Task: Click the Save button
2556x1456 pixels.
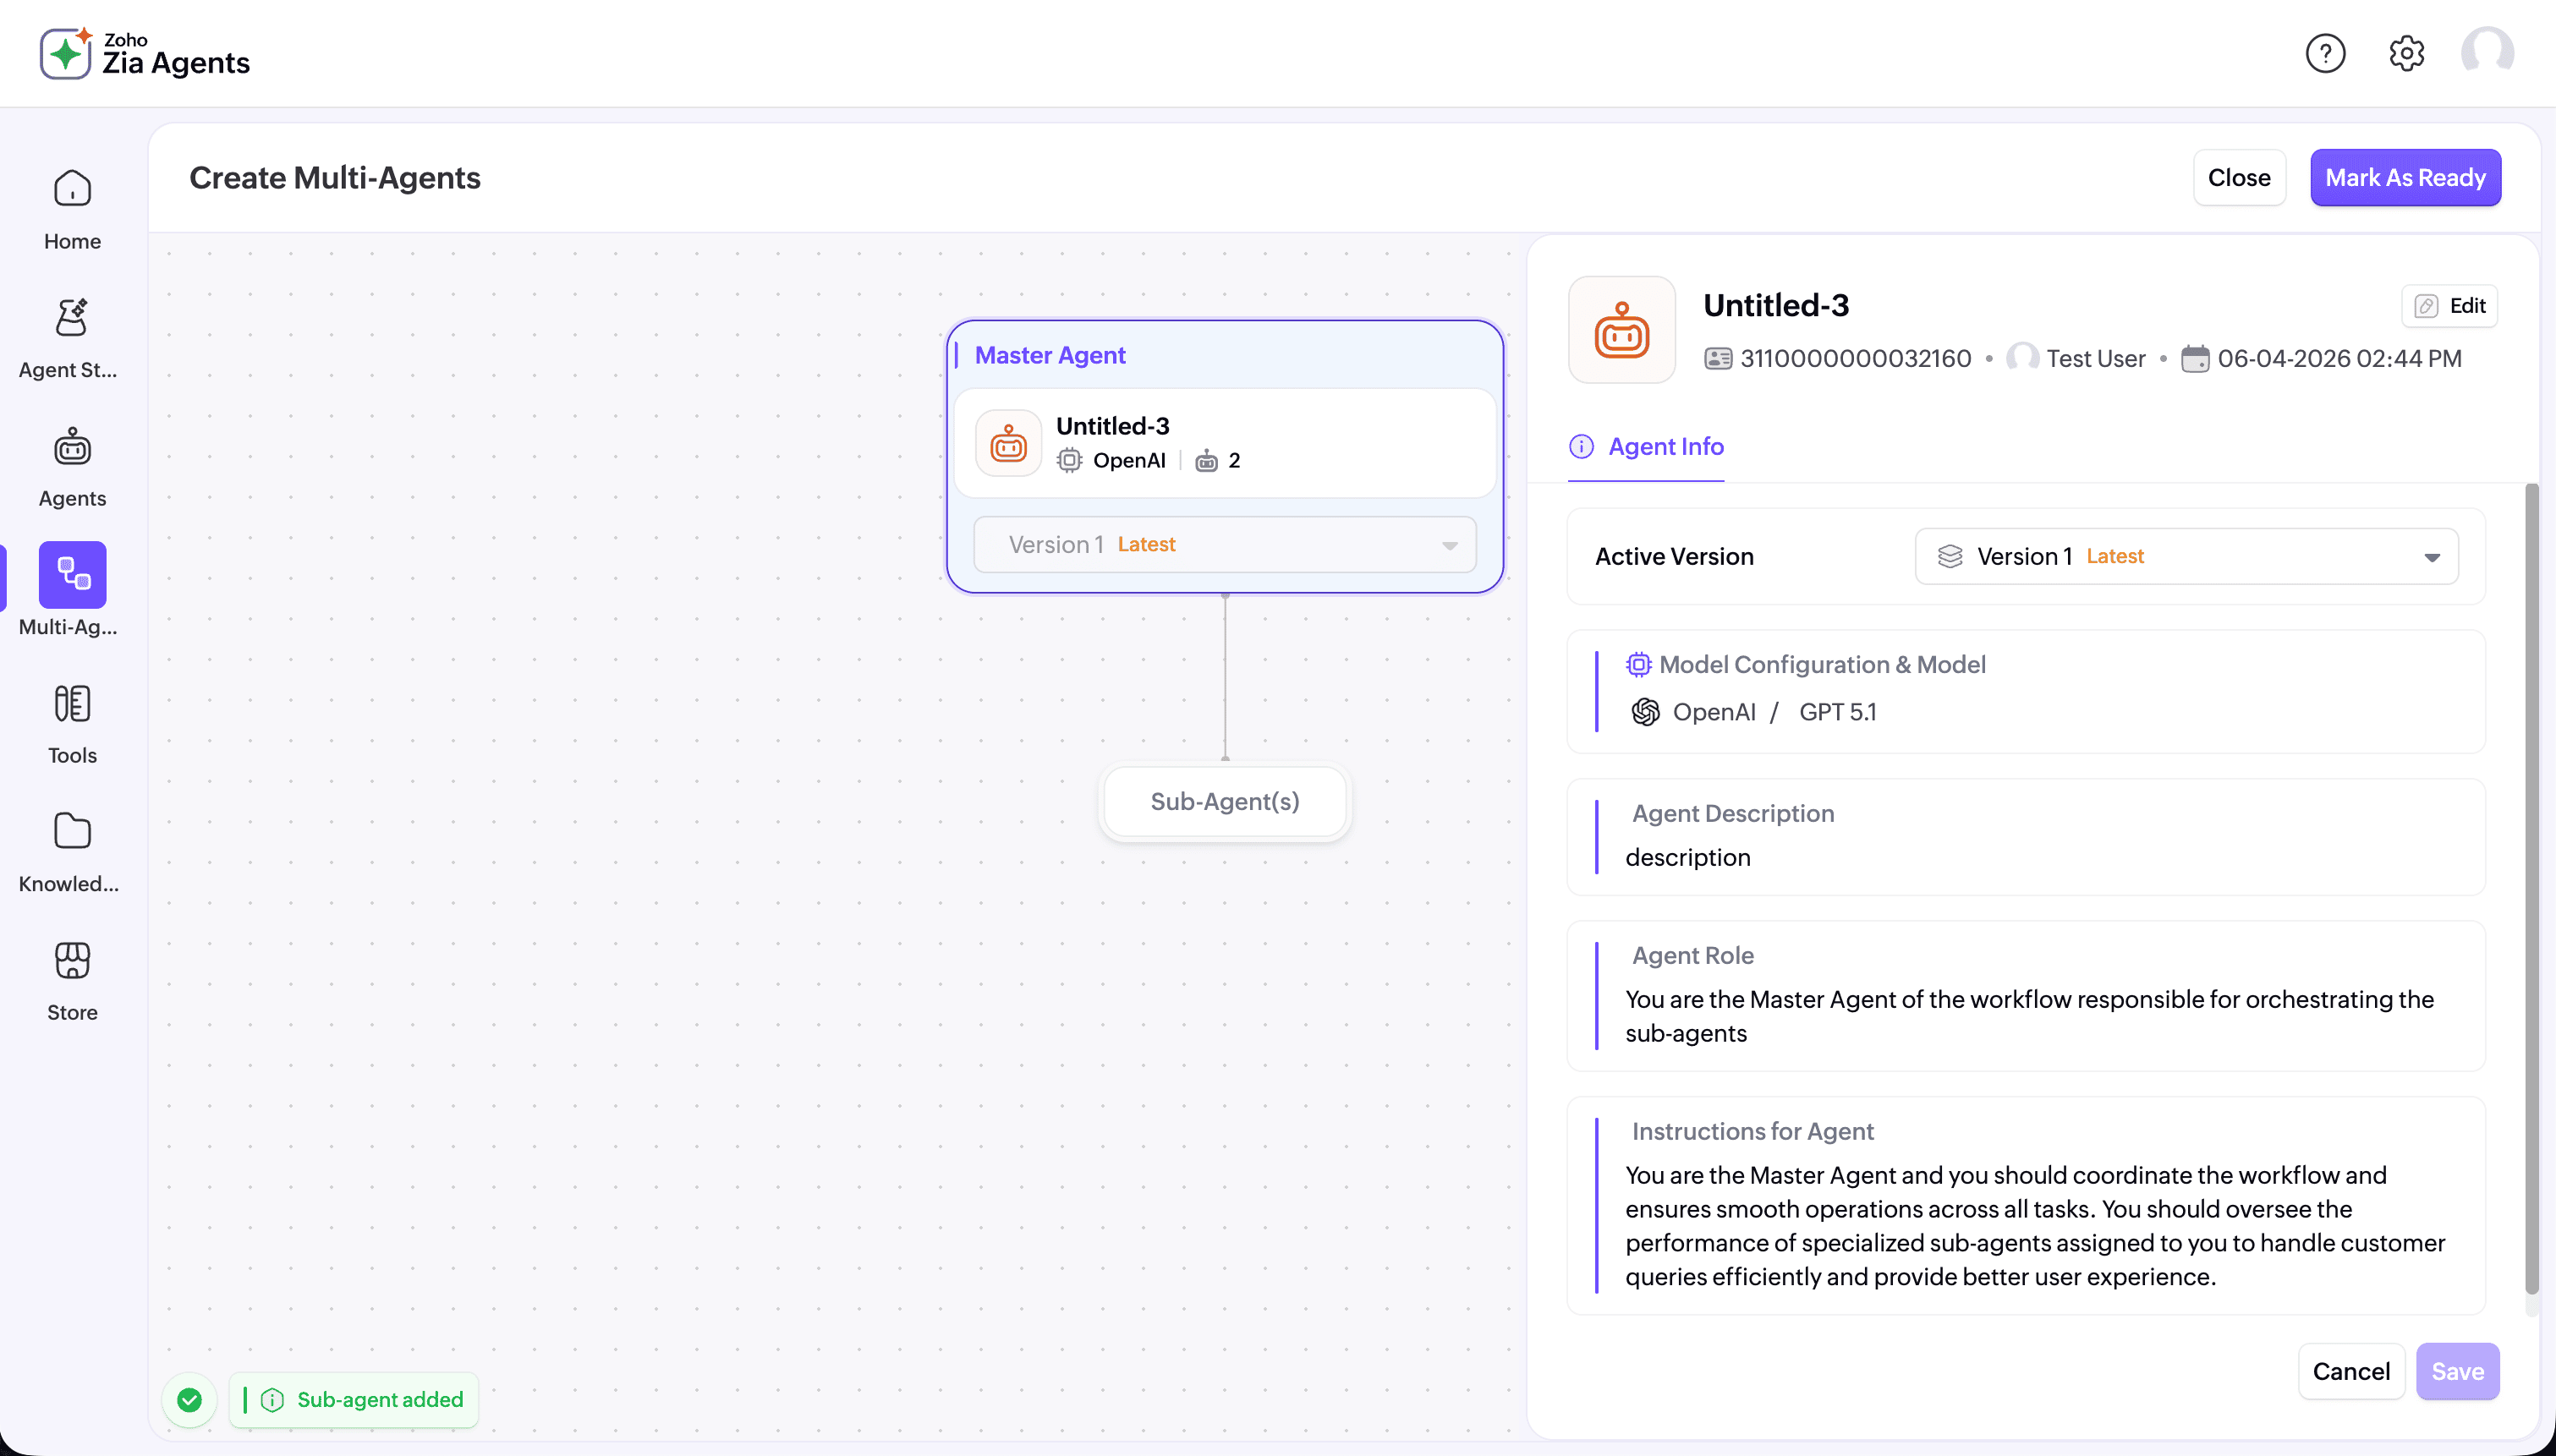Action: point(2457,1372)
